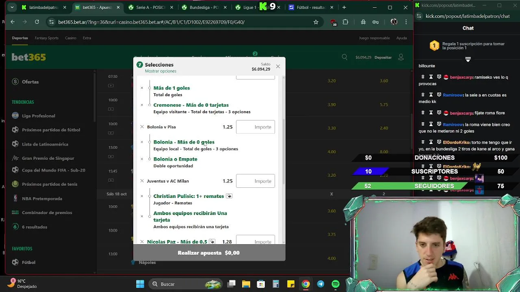Click stake field for Juventus v AC Milan
520x292 pixels.
255,181
